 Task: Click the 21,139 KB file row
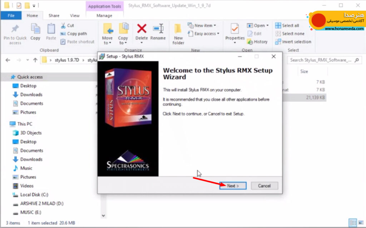(x=304, y=97)
